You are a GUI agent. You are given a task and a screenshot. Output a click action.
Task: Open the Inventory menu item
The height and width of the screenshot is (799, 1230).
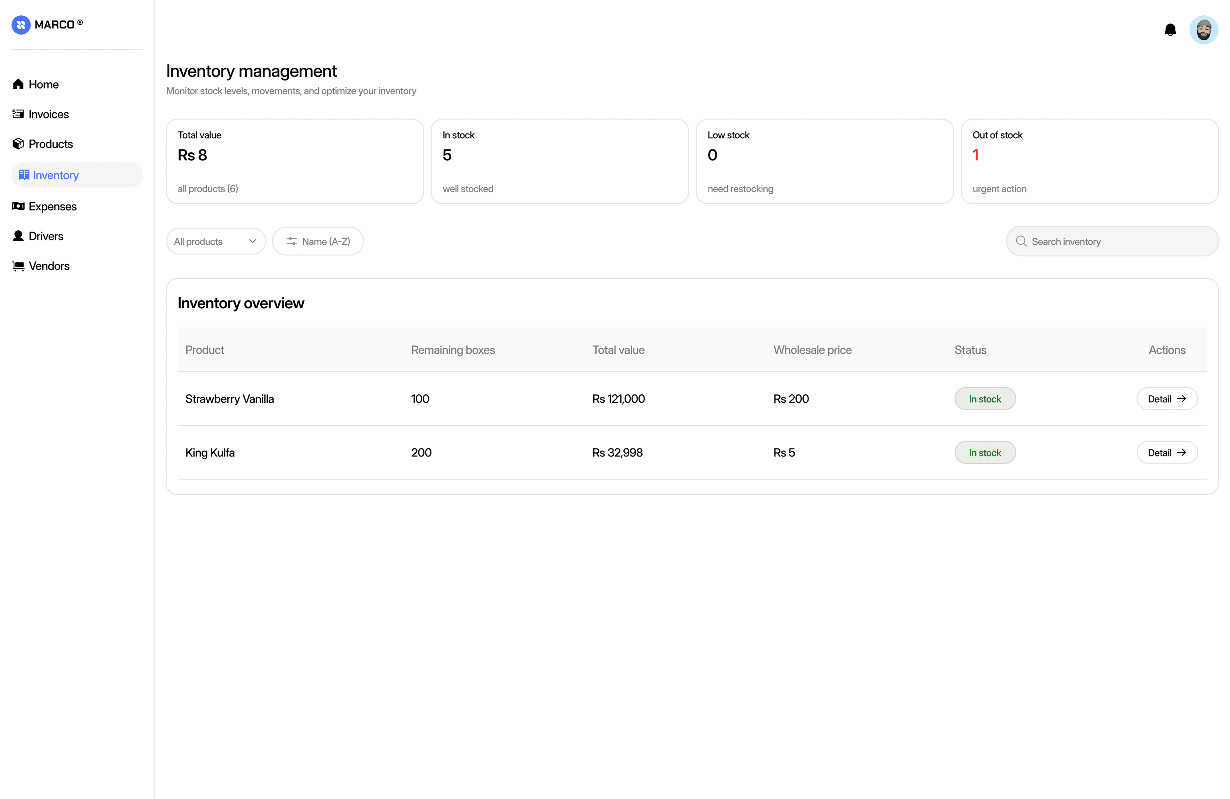pos(56,175)
